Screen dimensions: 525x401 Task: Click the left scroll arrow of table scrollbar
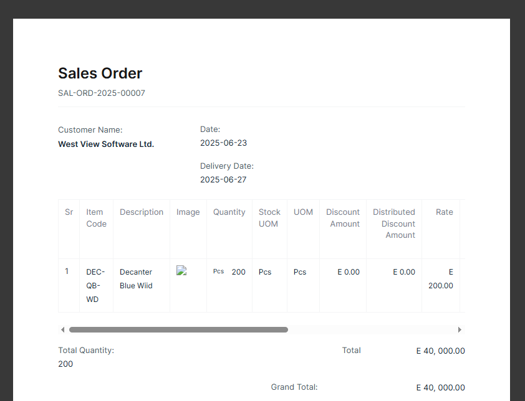coord(62,330)
